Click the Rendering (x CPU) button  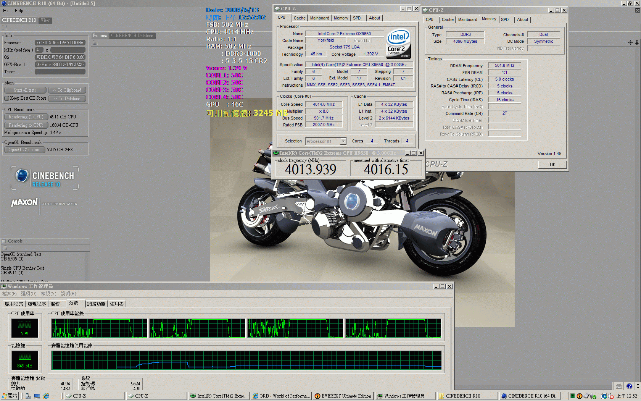pyautogui.click(x=26, y=125)
